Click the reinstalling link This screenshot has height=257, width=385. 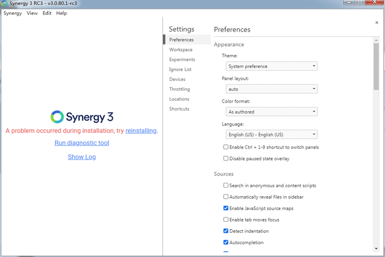141,131
